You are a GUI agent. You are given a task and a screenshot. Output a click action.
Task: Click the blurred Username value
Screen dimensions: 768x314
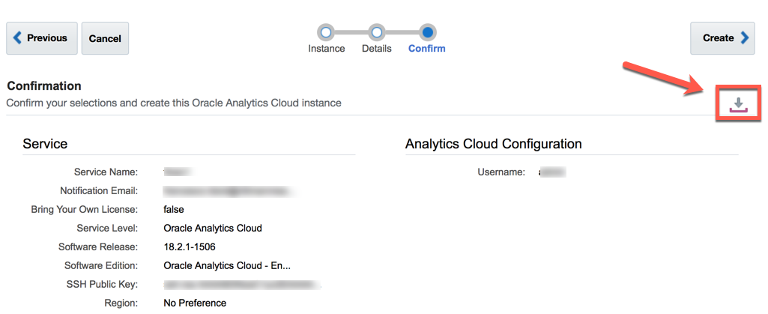pyautogui.click(x=551, y=172)
